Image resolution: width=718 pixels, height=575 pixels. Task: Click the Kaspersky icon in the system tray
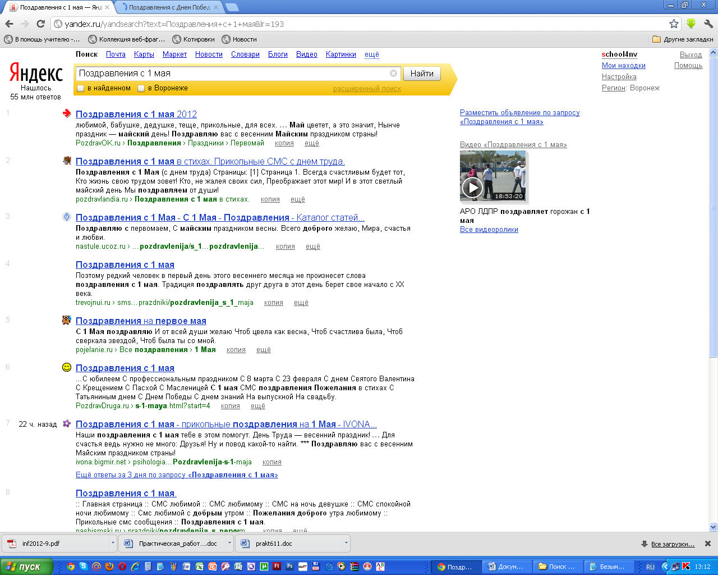click(x=686, y=567)
